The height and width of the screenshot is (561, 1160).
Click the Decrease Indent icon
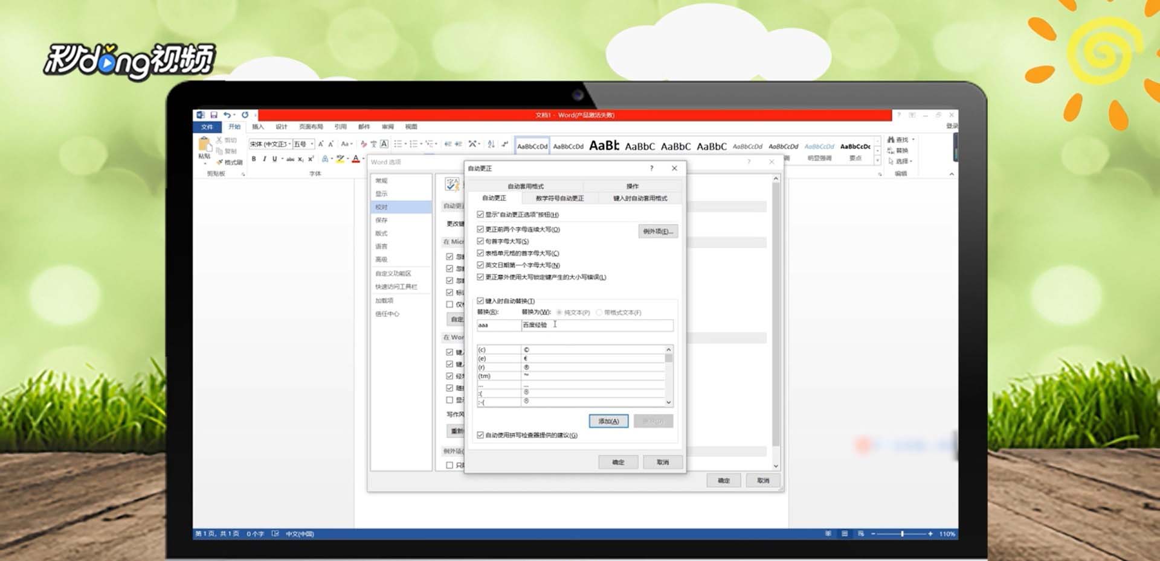tap(448, 144)
